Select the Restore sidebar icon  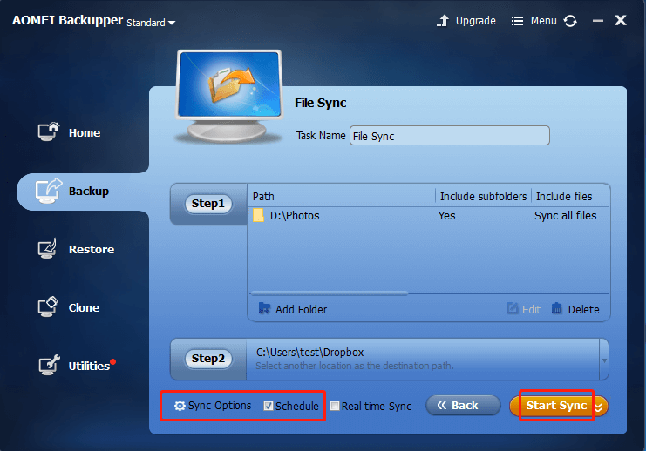48,248
